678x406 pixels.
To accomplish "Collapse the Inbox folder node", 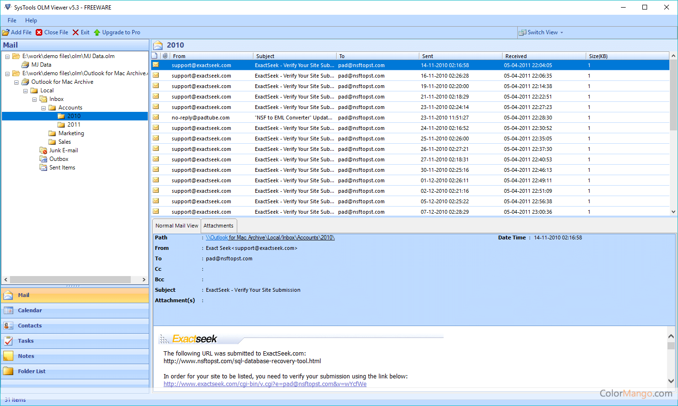I will point(34,99).
